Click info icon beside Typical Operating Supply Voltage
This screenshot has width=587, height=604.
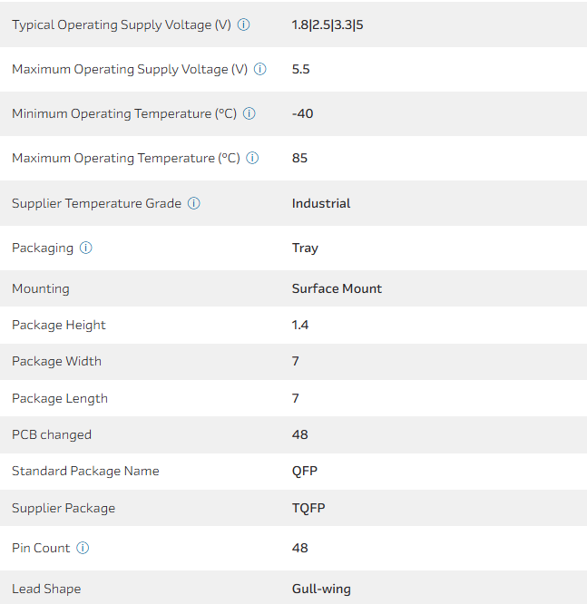point(244,24)
